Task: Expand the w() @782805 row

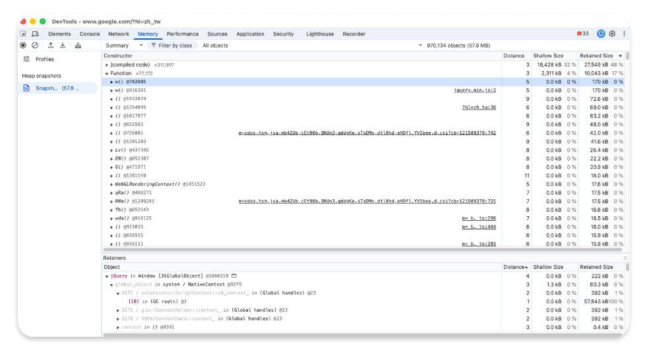Action: click(111, 82)
